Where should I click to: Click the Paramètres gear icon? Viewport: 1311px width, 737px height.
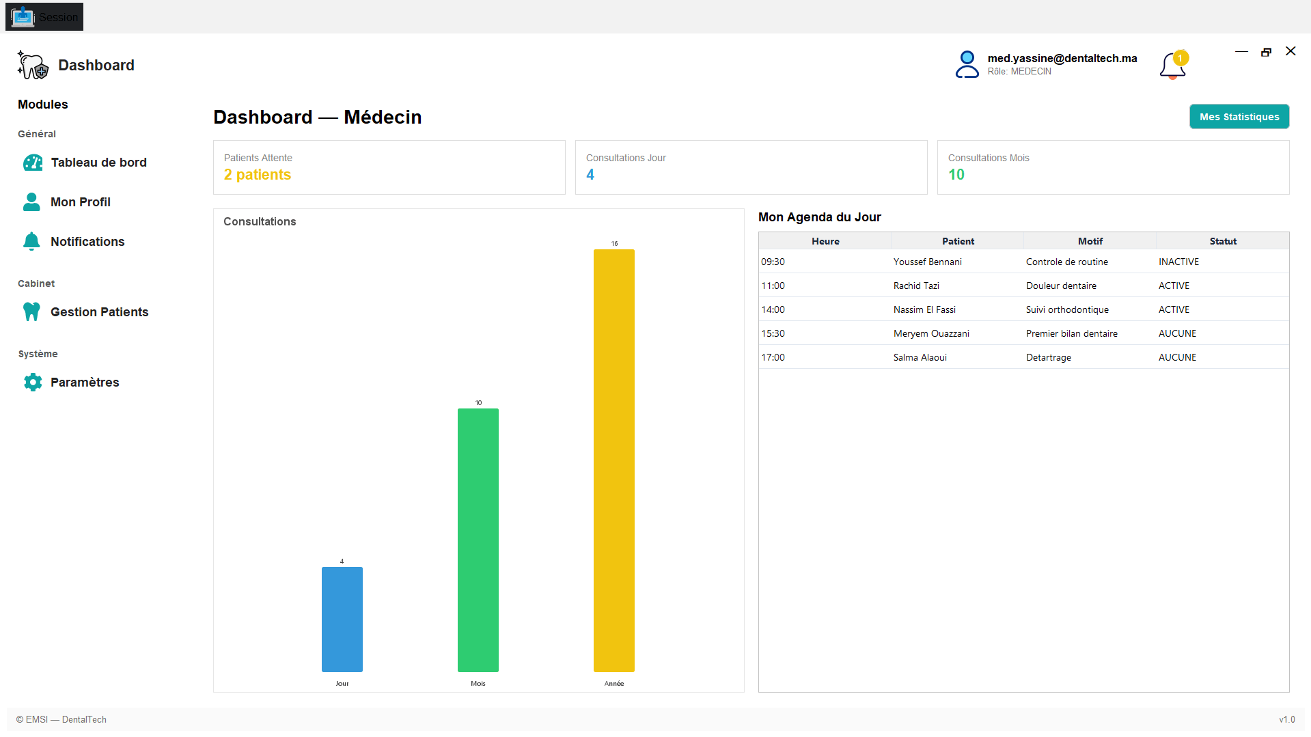click(x=33, y=383)
